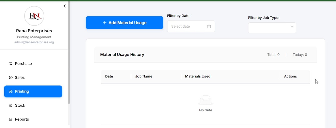Click the Rana Enterprises logo avatar
This screenshot has height=128, width=336.
[x=34, y=16]
